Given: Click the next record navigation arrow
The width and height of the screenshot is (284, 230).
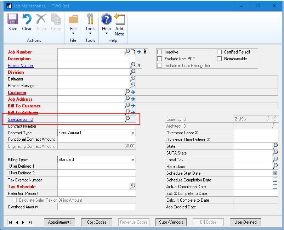Looking at the screenshot, I should [x=23, y=222].
